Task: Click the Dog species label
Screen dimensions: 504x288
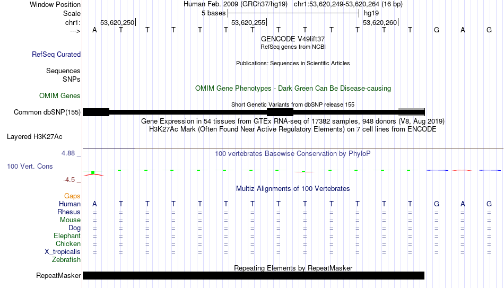Action: click(x=75, y=228)
